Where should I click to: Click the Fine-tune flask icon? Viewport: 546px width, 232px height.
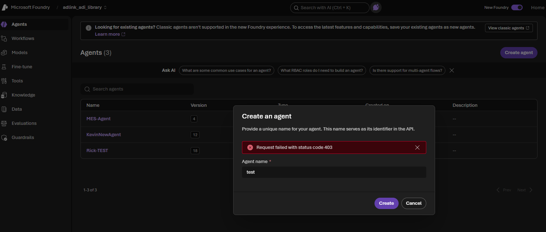pos(4,67)
